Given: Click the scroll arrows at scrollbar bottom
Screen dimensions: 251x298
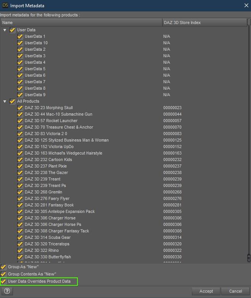Looking at the screenshot, I should [249, 258].
